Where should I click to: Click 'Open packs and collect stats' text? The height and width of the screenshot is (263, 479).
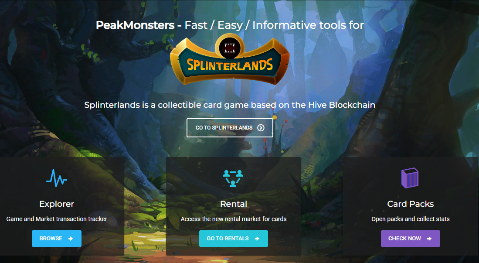point(410,219)
